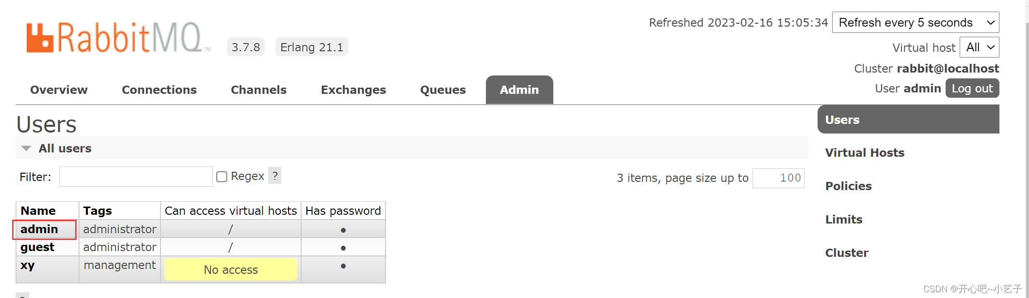Enable the Regex filter checkbox
Viewport: 1029px width, 298px height.
[x=222, y=176]
